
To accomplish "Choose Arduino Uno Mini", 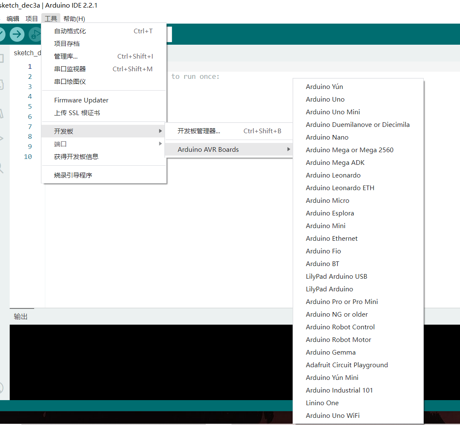I will (x=358, y=112).
